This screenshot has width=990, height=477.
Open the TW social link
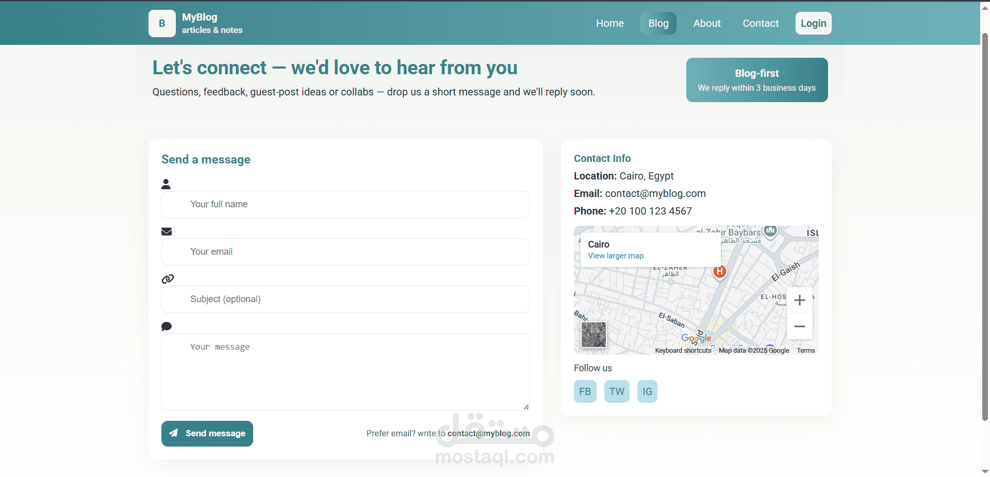pos(617,391)
